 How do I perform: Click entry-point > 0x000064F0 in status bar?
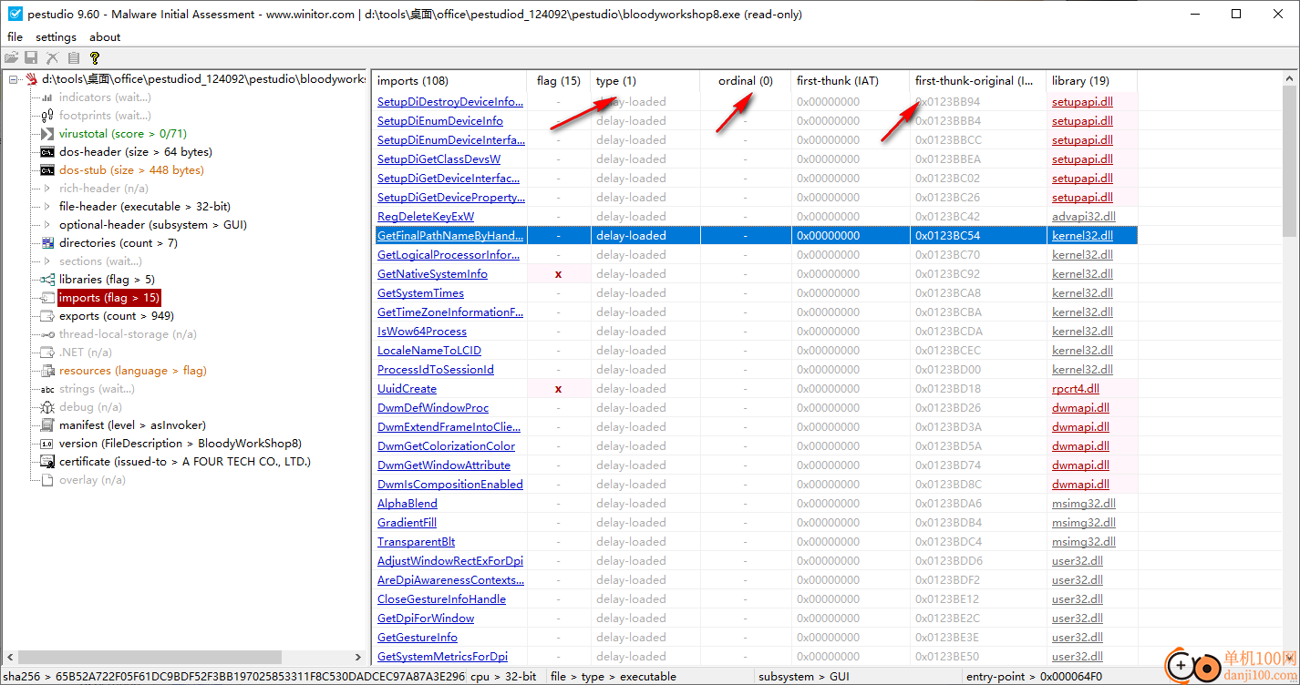tap(1033, 677)
